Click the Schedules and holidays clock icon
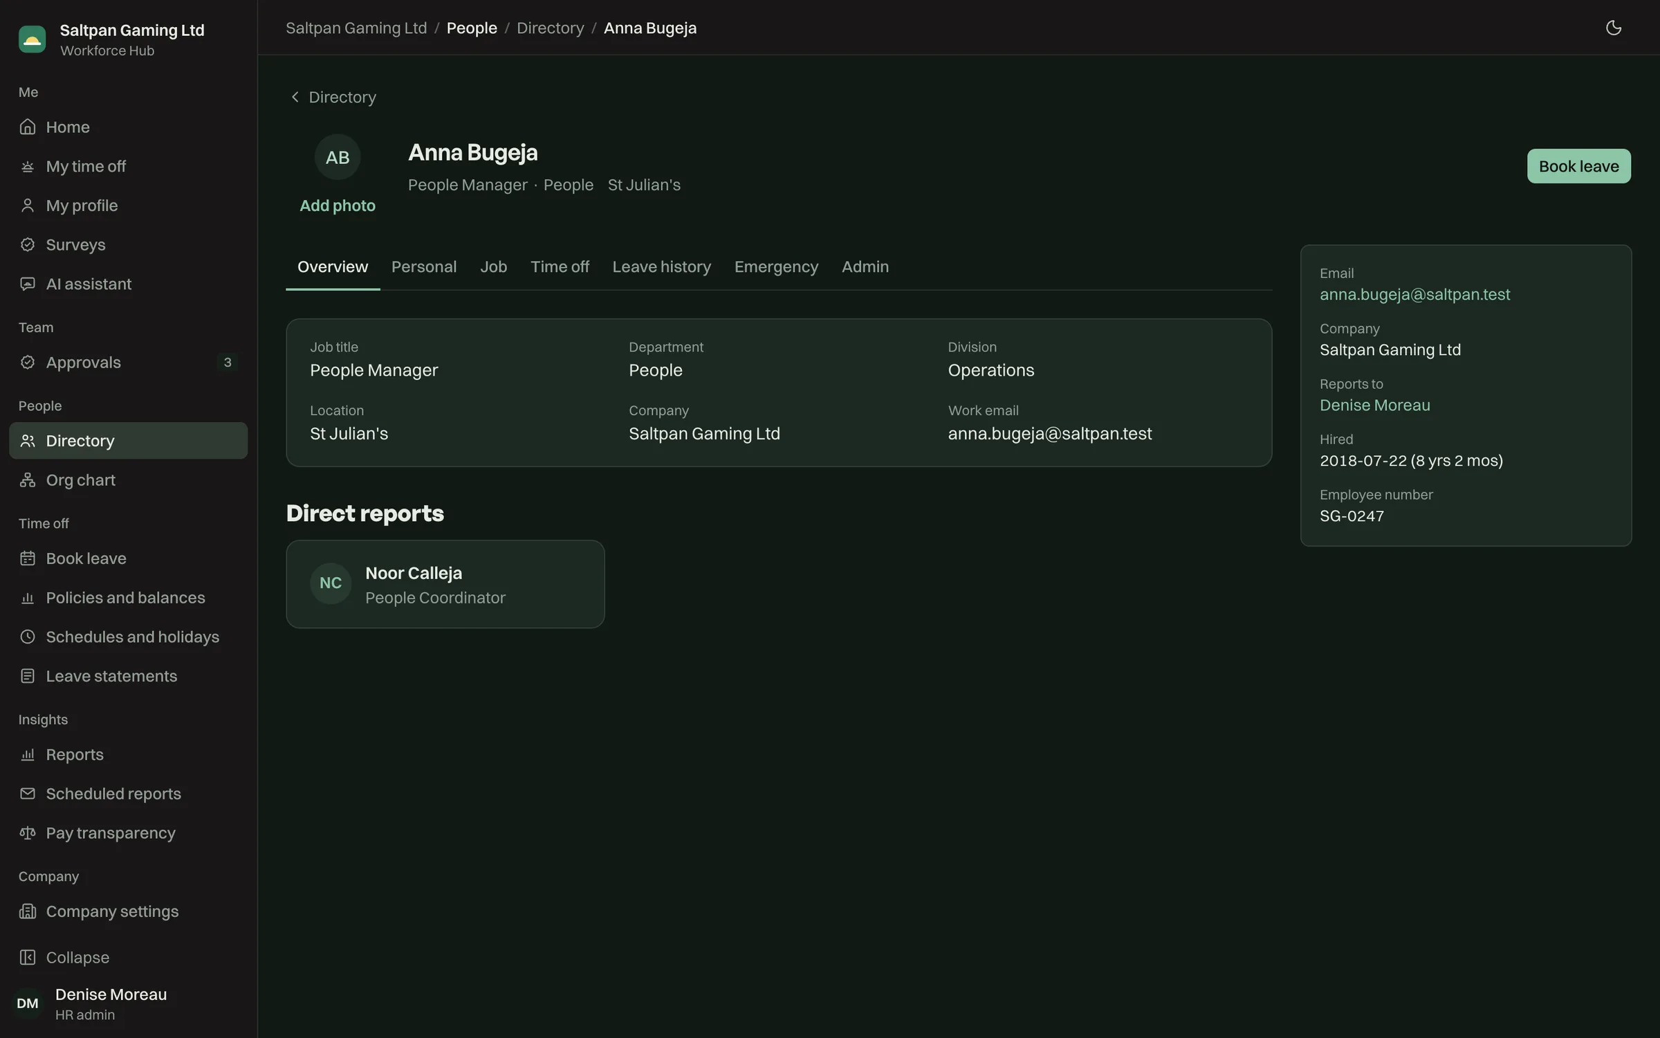The image size is (1660, 1038). coord(28,637)
